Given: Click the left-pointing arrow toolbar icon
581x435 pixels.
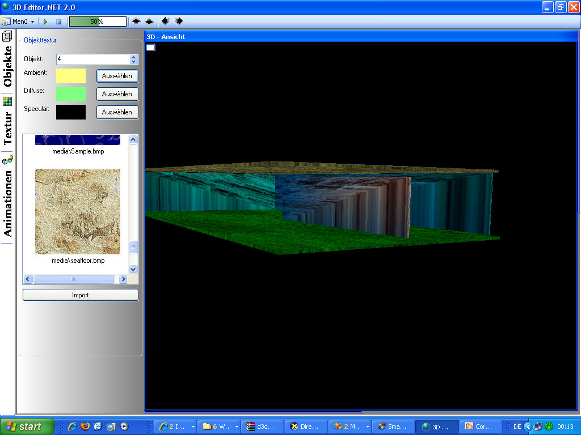Looking at the screenshot, I should coord(165,22).
